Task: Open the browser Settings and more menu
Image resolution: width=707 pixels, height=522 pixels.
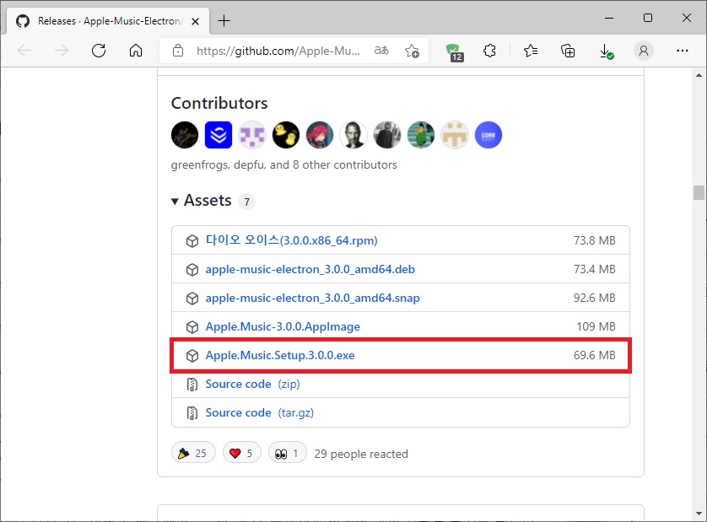Action: pos(683,51)
